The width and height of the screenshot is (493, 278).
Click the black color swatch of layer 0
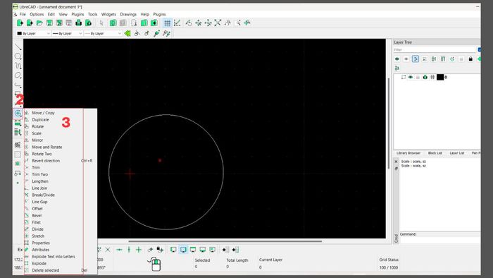[x=440, y=77]
